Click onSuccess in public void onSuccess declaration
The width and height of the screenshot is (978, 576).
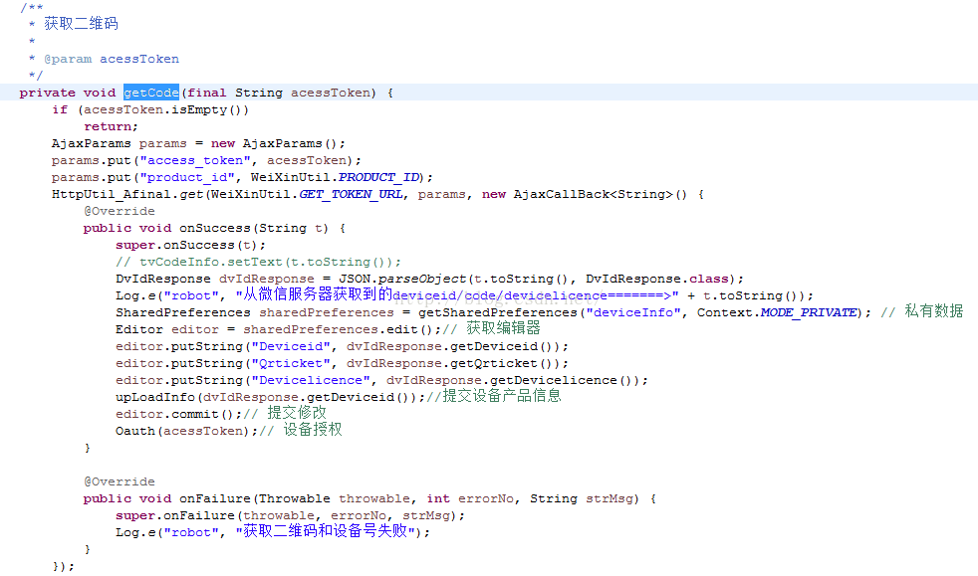click(214, 228)
